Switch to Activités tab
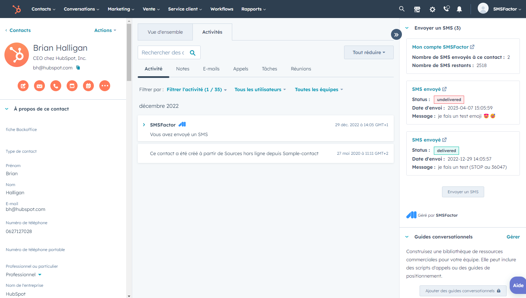The image size is (526, 298). (x=212, y=32)
